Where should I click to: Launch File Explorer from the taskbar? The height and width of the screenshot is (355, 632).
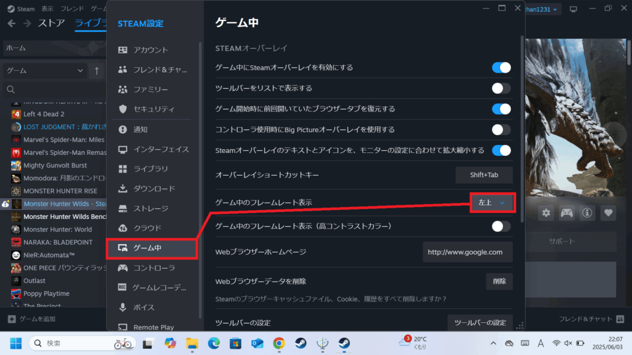(192, 343)
